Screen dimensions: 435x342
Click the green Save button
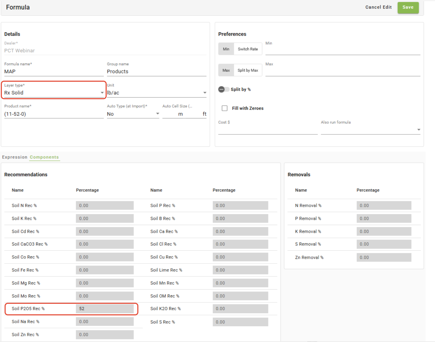[x=408, y=8]
